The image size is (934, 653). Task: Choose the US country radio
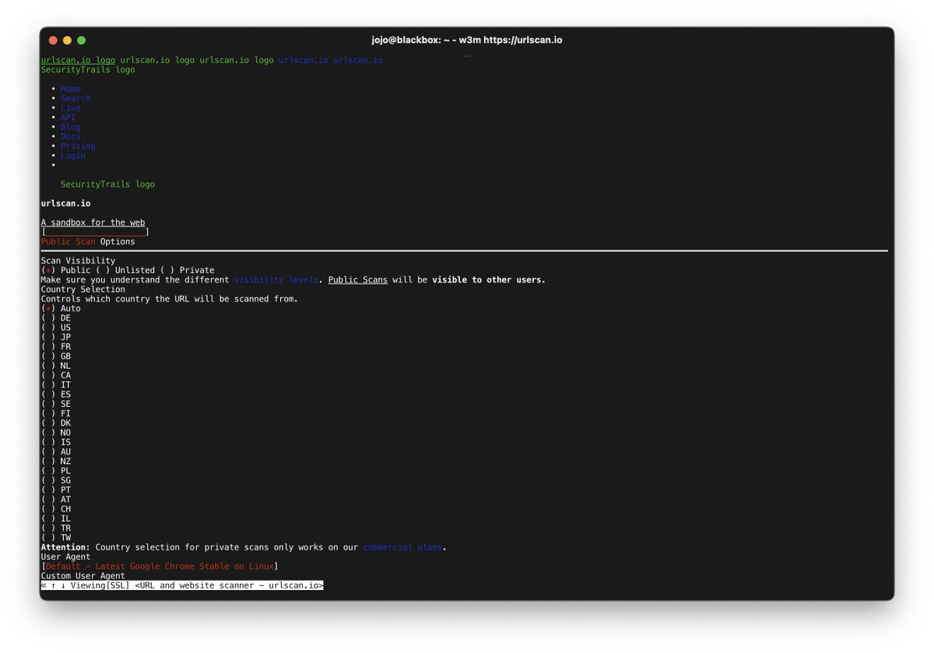click(48, 328)
